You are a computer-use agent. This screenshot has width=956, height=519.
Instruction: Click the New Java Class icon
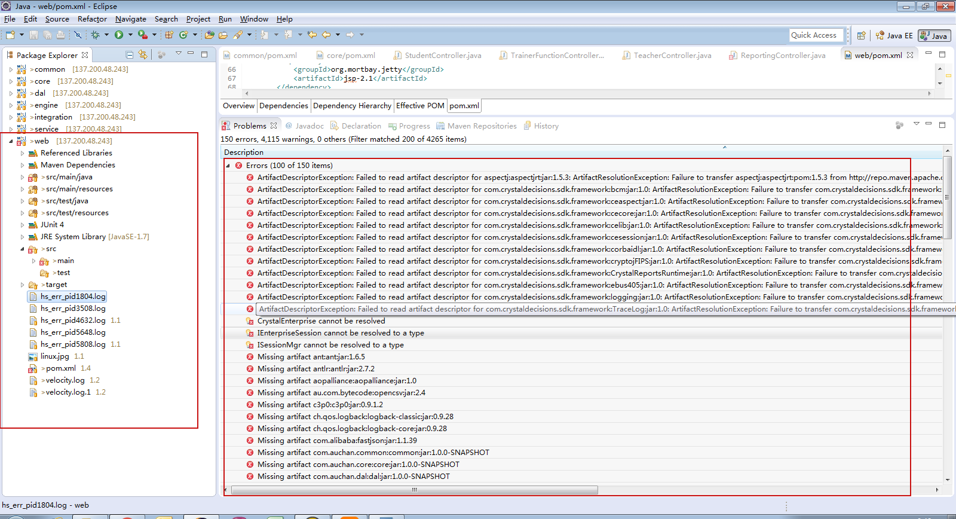pyautogui.click(x=183, y=35)
